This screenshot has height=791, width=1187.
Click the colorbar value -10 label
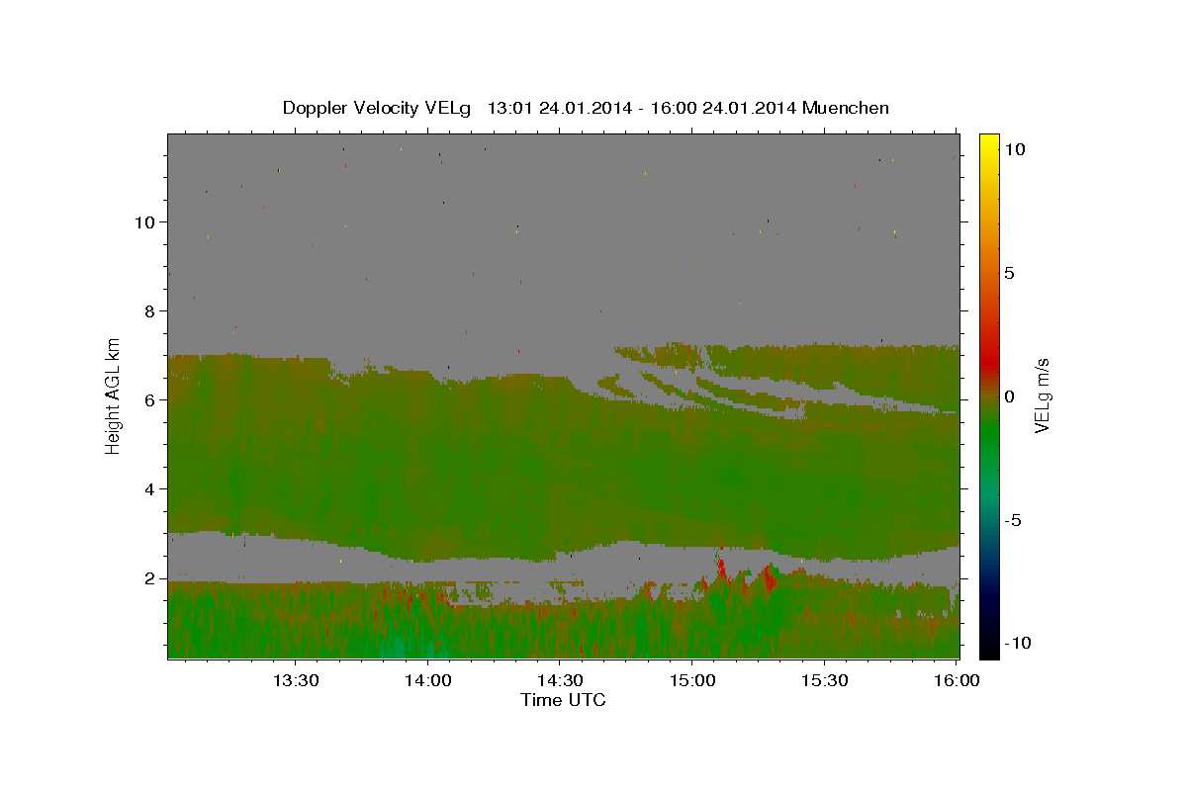point(1017,643)
